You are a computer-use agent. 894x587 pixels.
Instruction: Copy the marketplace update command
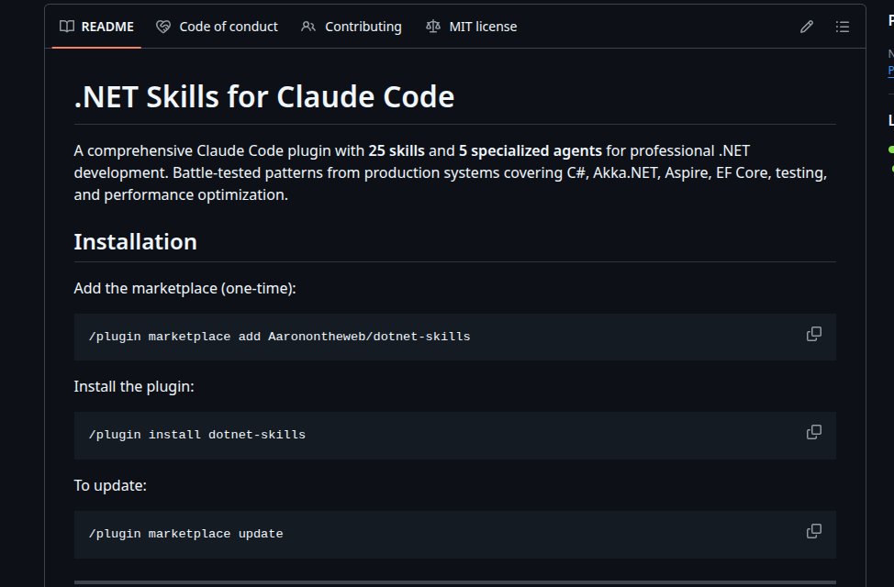813,531
